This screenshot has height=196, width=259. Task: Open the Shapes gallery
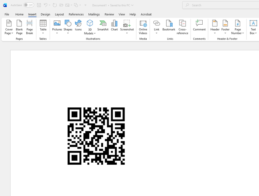coord(68,27)
